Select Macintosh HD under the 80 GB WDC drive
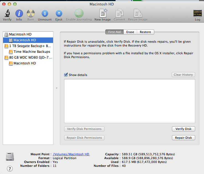The width and height of the screenshot is (204, 174). tap(28, 63)
